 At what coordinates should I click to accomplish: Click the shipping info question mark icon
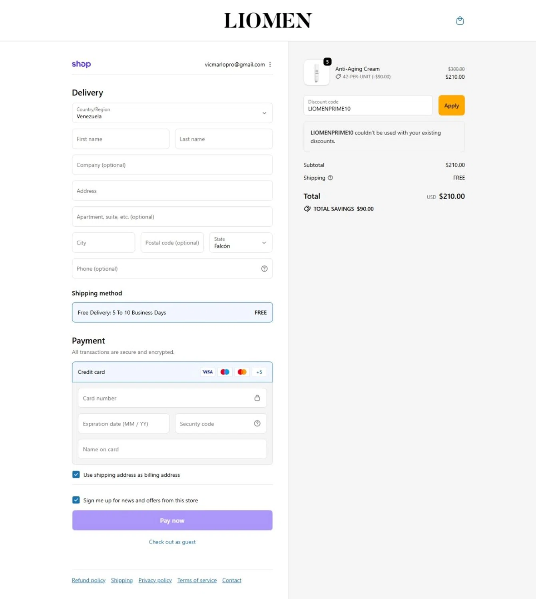[330, 178]
